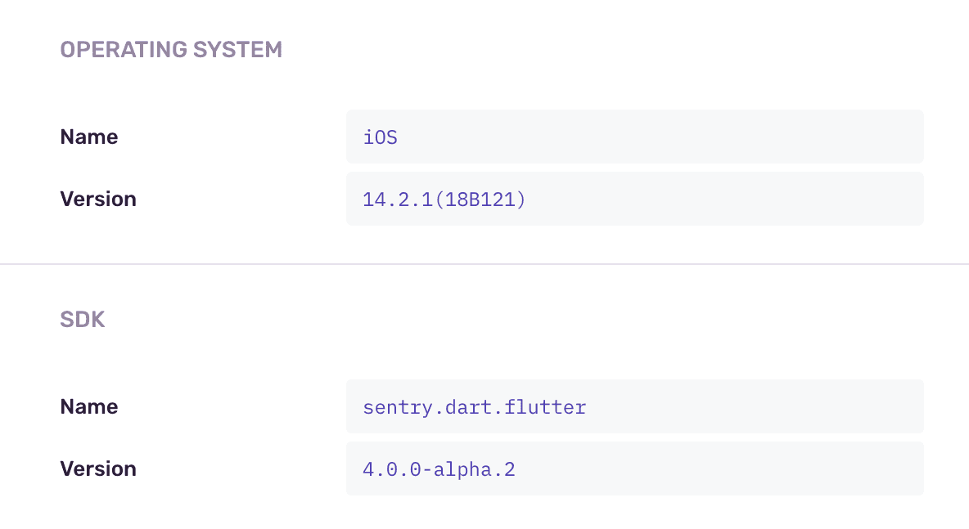Screen dimensions: 969x529
Task: Click inside the SDK Name value box
Action: (x=635, y=406)
